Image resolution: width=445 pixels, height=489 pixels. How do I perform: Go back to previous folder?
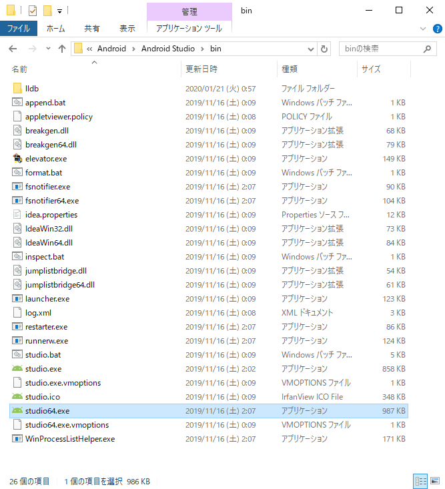(13, 49)
